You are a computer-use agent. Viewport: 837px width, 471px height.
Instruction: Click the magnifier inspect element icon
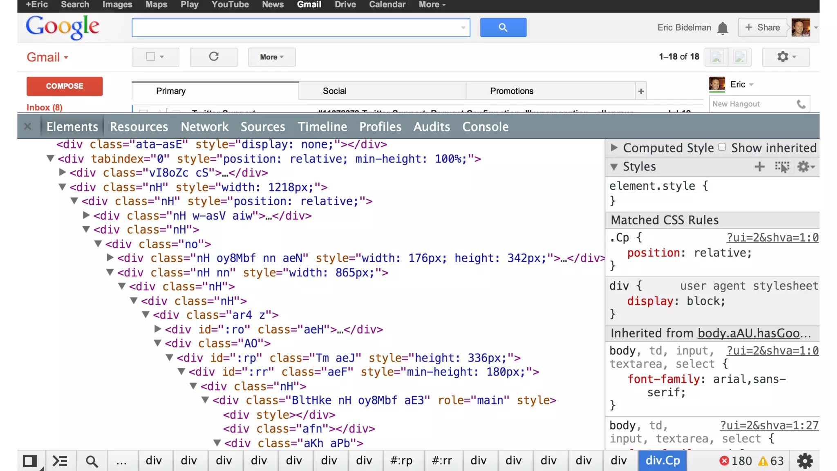[92, 461]
